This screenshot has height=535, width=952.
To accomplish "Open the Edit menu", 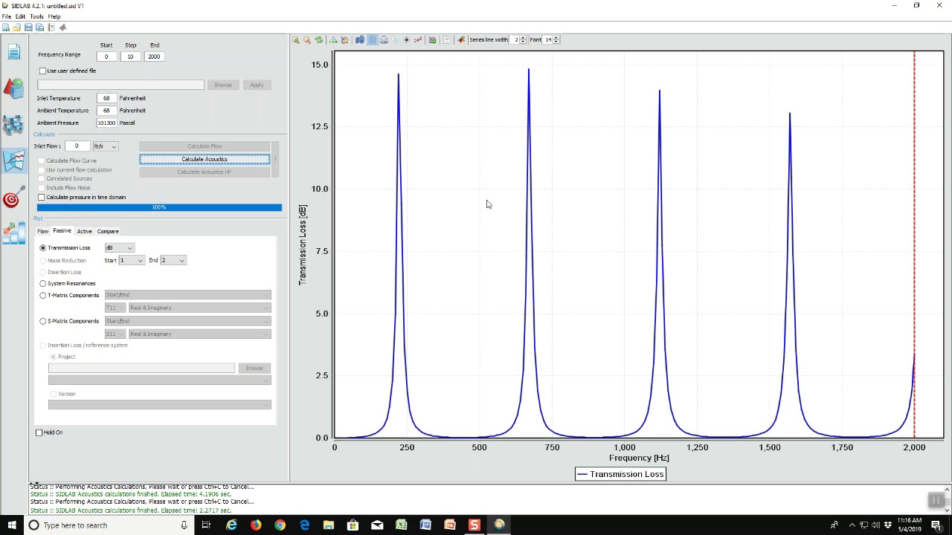I will (20, 16).
